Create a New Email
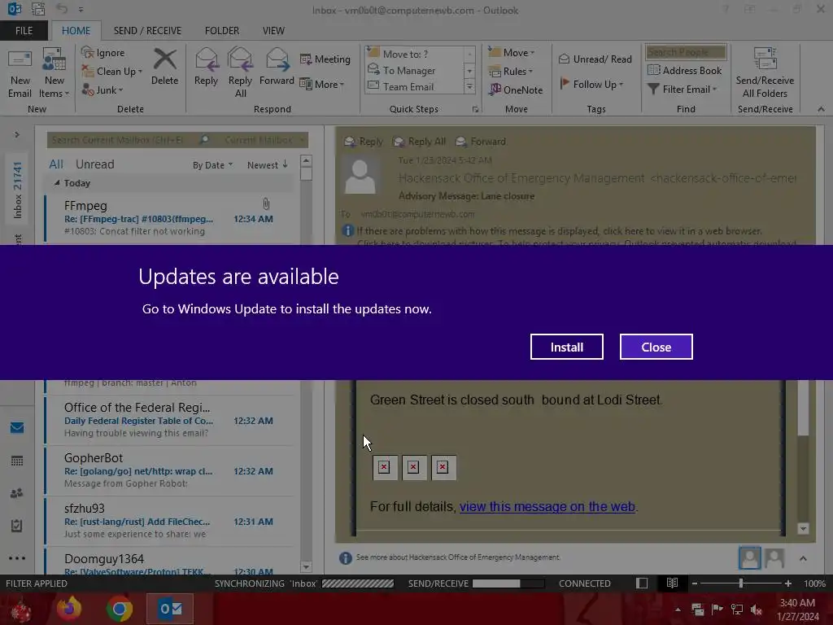Screen dimensions: 833x625 point(20,72)
